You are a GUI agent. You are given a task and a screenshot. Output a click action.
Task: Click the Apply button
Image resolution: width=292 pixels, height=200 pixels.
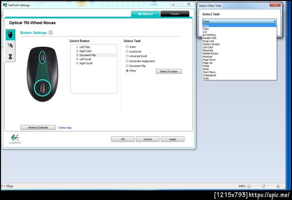point(173,139)
